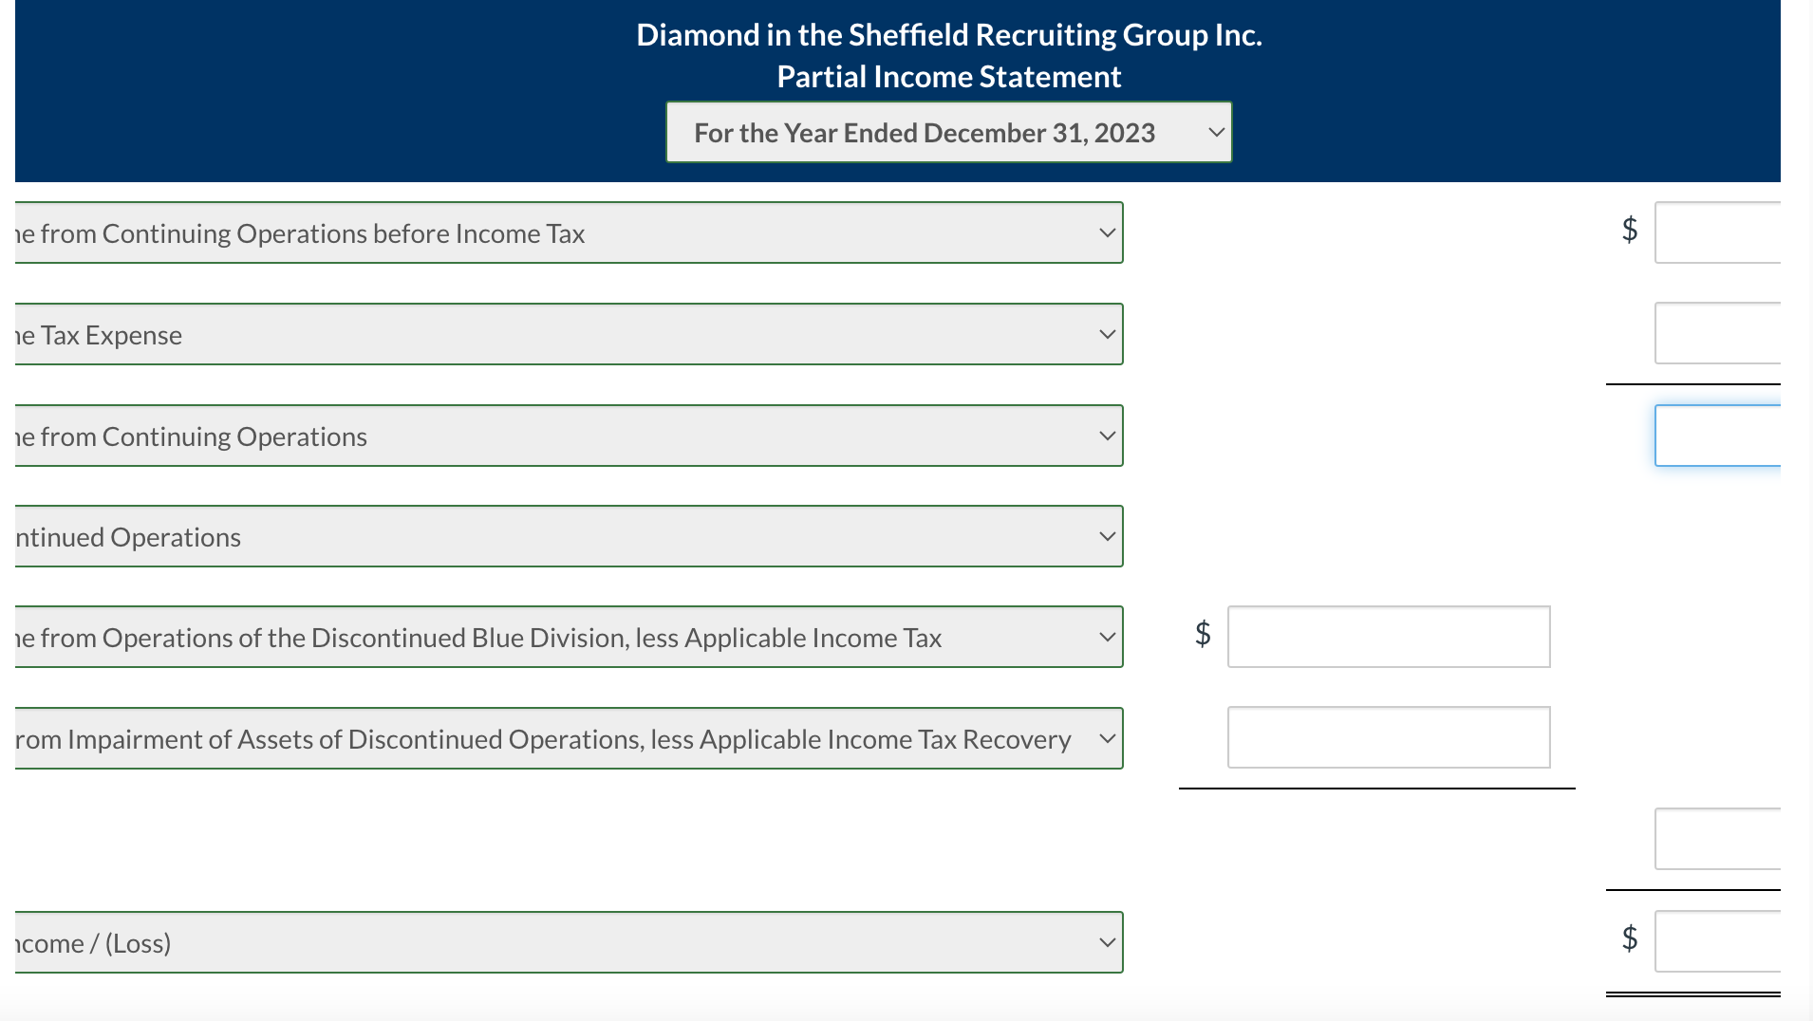Open the 'from Continuing Operations' dropdown in the third row
The width and height of the screenshot is (1813, 1021).
[x=569, y=436]
